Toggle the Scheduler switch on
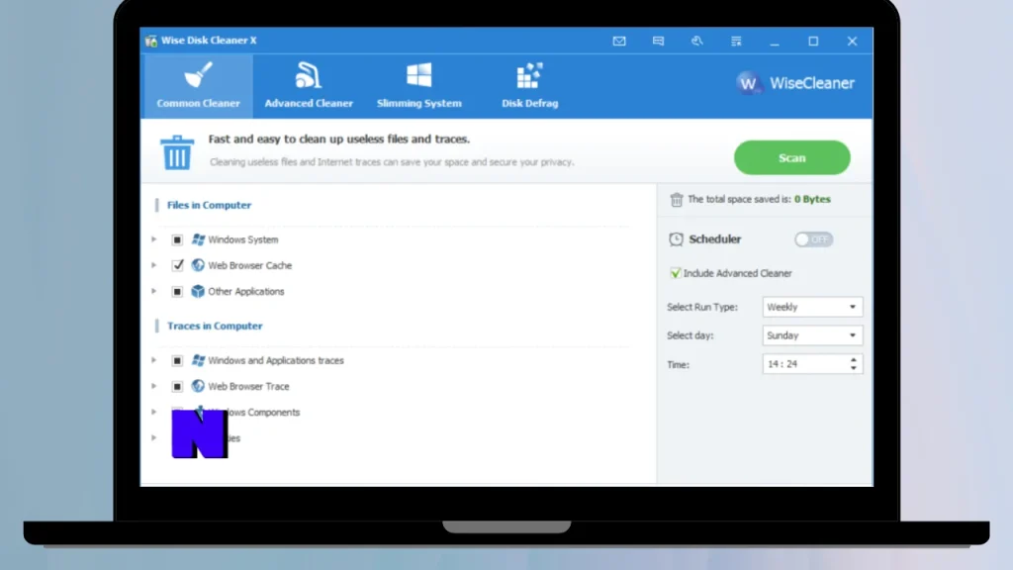1013x570 pixels. tap(813, 239)
